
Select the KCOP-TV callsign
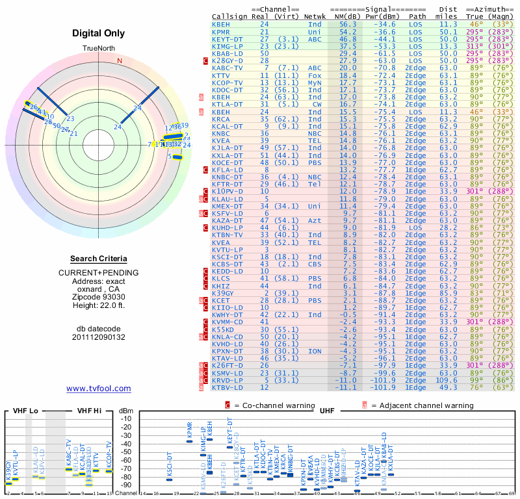pos(227,83)
